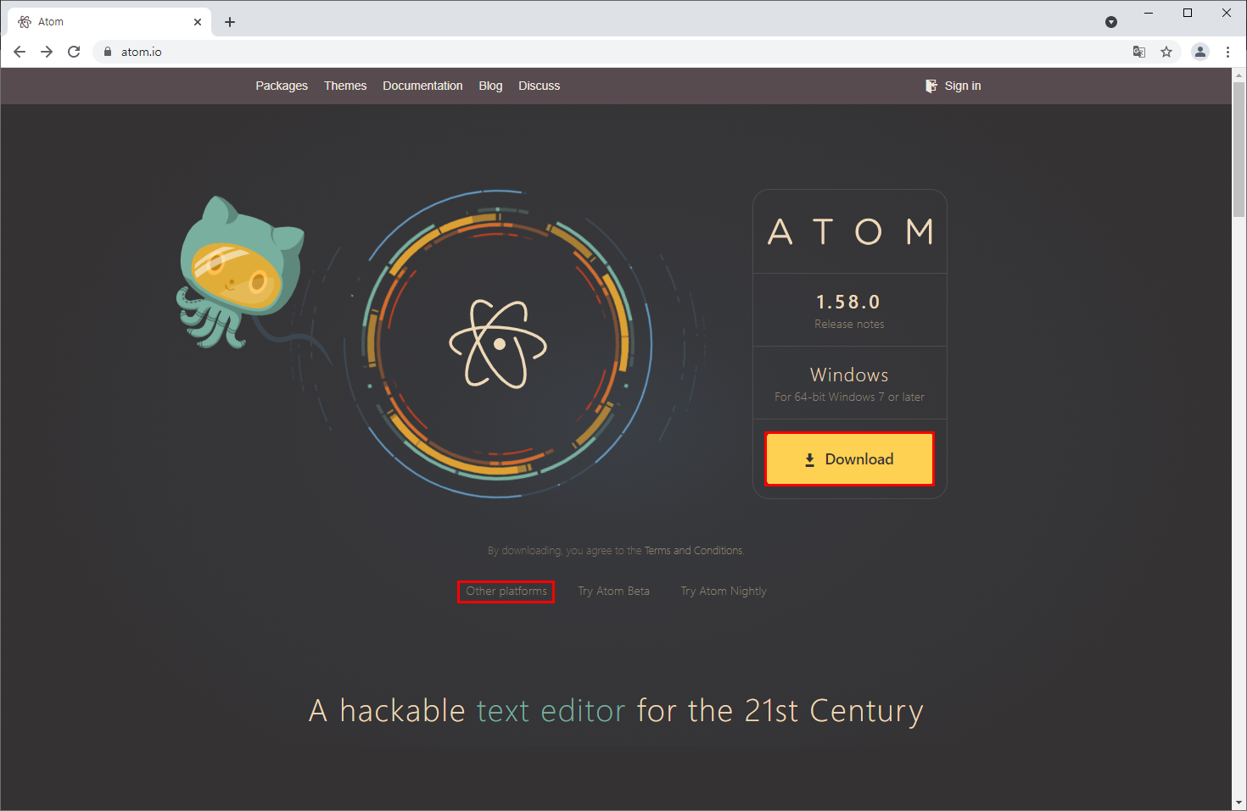Screen dimensions: 1247x811
Task: Click the '1.58.0' version number
Action: coord(848,302)
